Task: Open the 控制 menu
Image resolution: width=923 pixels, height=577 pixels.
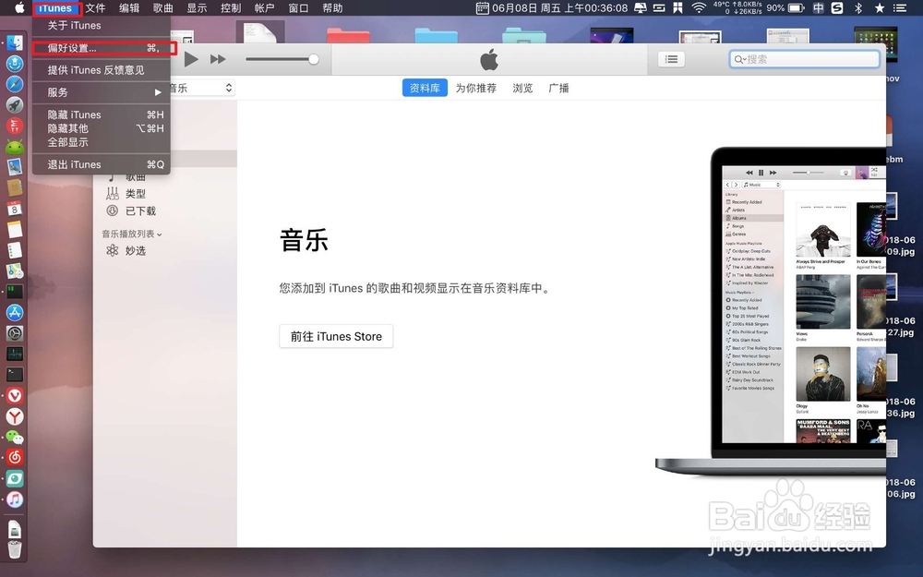Action: click(x=231, y=8)
